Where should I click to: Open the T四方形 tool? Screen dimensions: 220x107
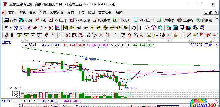click(122, 20)
